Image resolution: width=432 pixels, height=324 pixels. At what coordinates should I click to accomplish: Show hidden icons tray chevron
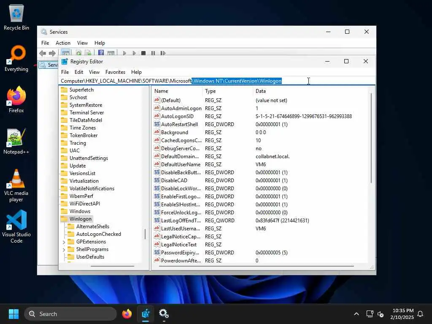click(356, 314)
